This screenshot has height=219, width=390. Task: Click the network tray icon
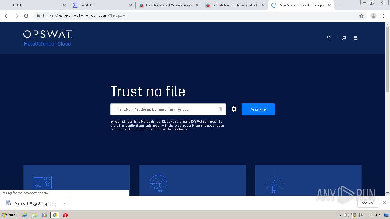click(x=353, y=215)
